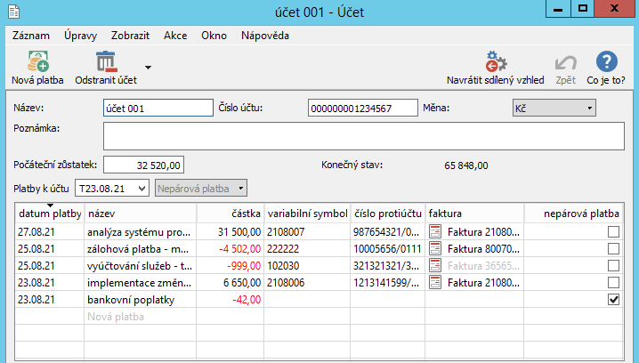
Task: Open the Měna currency dropdown
Action: click(553, 108)
